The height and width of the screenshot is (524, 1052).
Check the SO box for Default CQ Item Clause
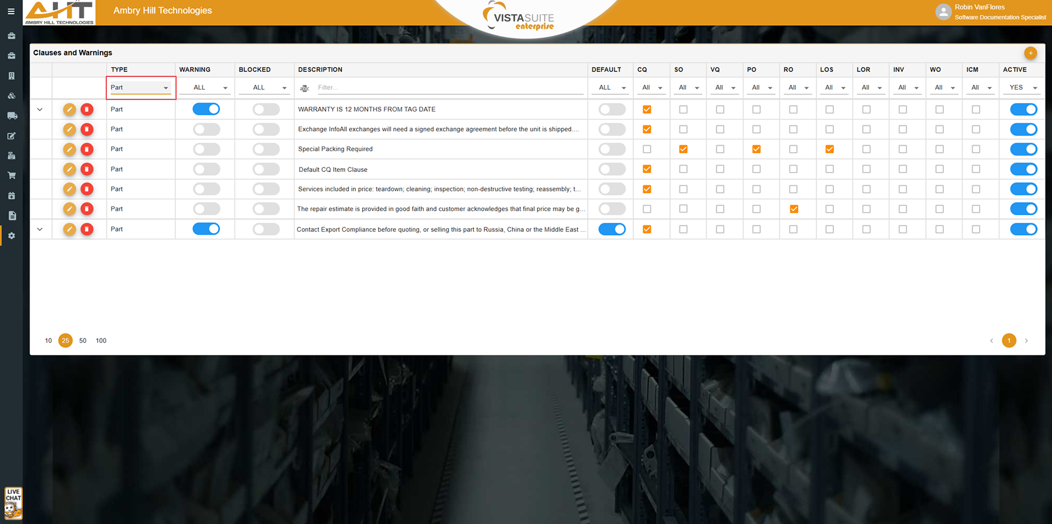(683, 169)
